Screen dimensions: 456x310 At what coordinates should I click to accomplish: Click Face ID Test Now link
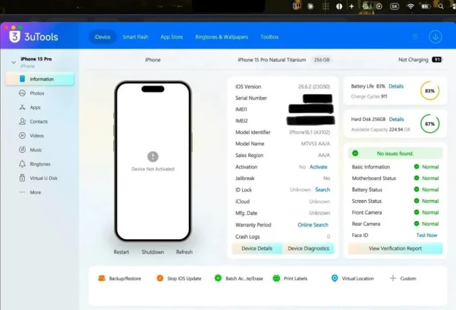tap(426, 235)
